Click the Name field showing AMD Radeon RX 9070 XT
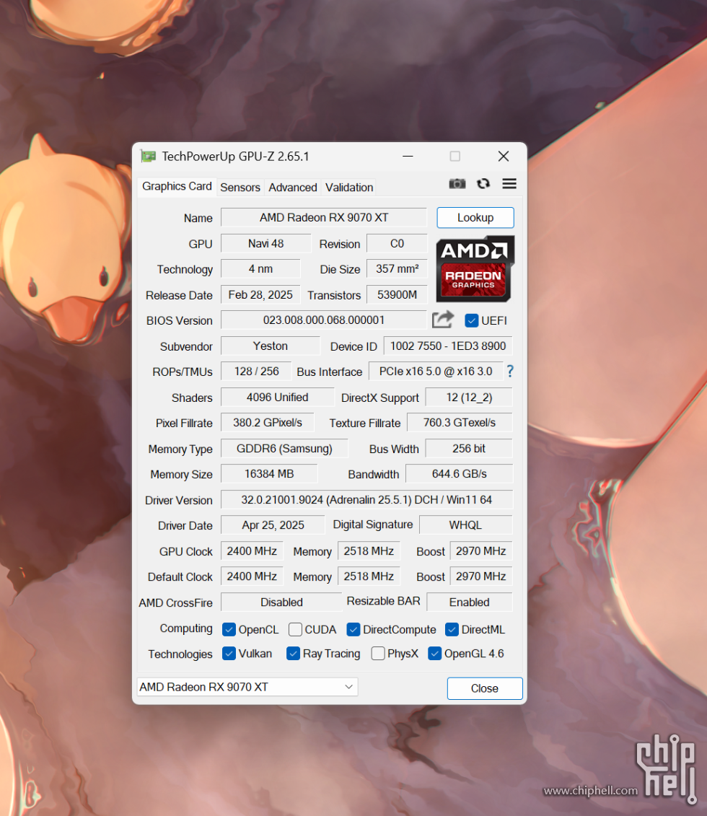The image size is (707, 816). (x=324, y=218)
